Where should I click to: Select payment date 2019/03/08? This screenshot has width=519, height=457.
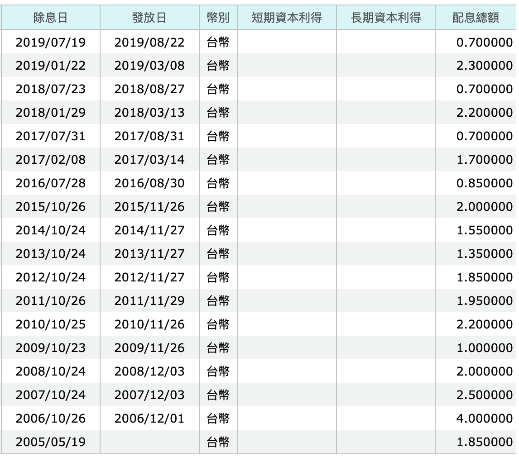[149, 66]
